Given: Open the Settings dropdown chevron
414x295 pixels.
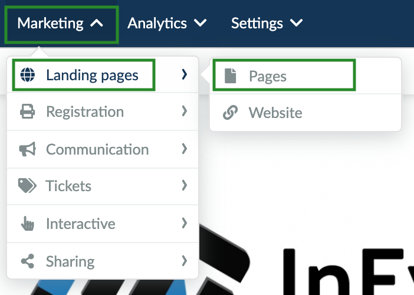Looking at the screenshot, I should (296, 22).
